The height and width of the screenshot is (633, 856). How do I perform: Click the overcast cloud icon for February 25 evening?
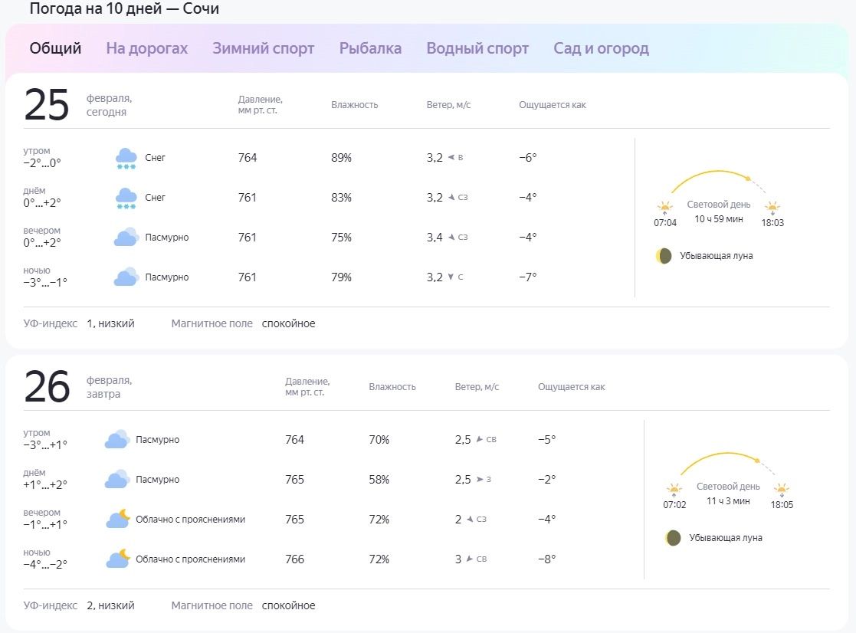pos(126,238)
